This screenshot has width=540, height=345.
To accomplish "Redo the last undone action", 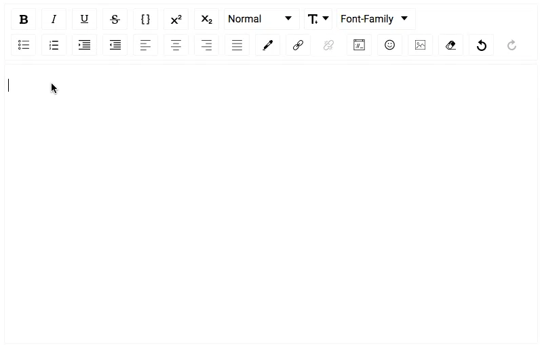I will point(512,45).
